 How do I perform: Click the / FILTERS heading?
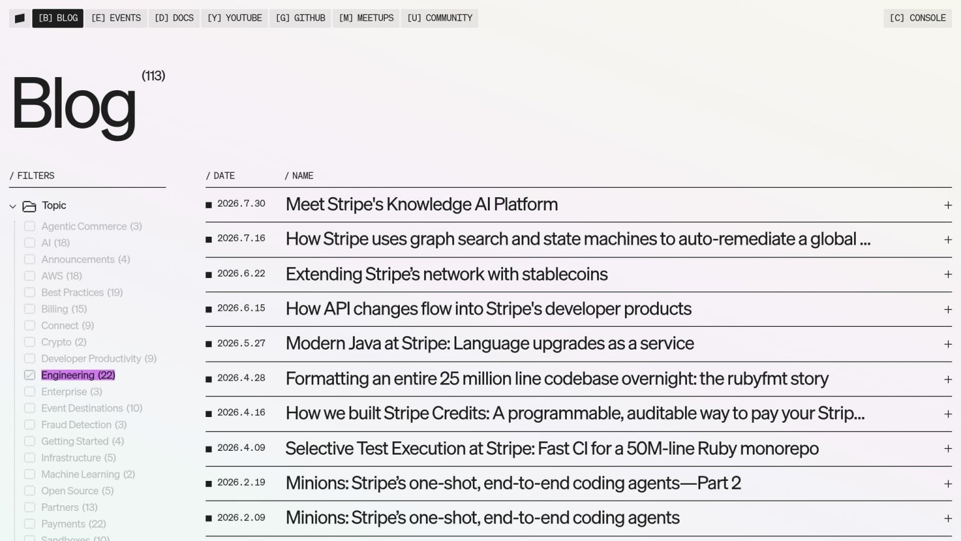(x=32, y=176)
